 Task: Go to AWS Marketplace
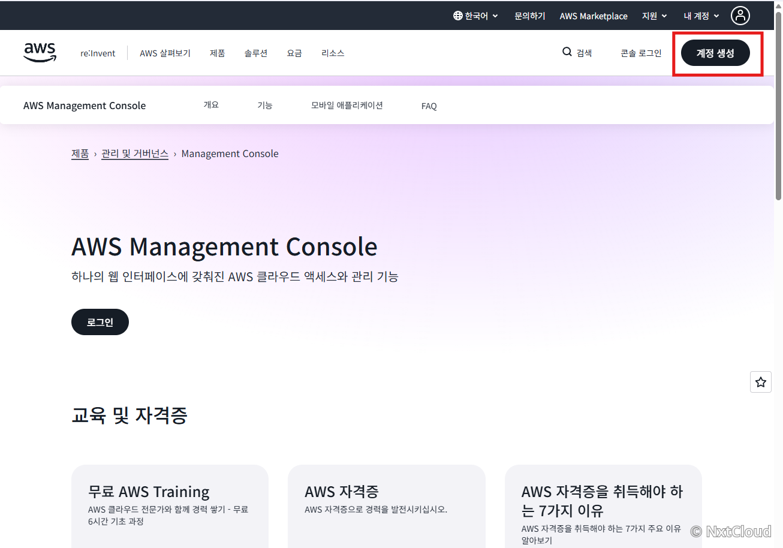(x=594, y=16)
